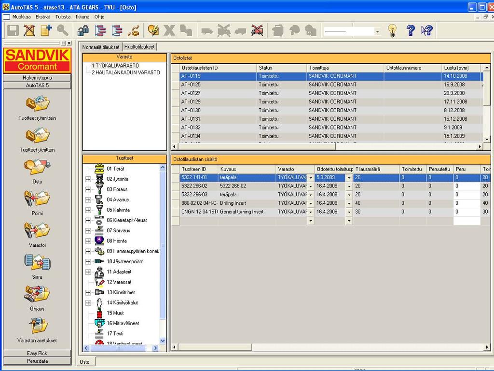Expand the 05 Kalvinta tree node
494x371 pixels.
pyautogui.click(x=88, y=210)
